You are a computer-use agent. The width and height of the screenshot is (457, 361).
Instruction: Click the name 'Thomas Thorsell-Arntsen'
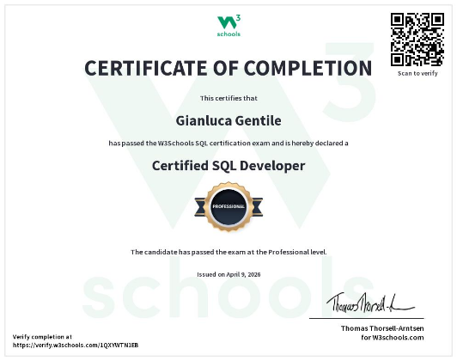(x=382, y=328)
